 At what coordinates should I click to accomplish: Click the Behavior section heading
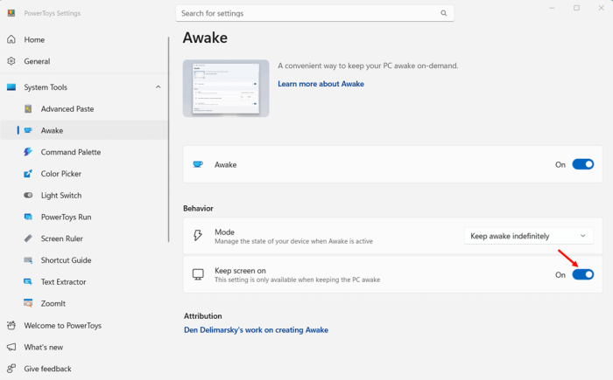pos(198,208)
